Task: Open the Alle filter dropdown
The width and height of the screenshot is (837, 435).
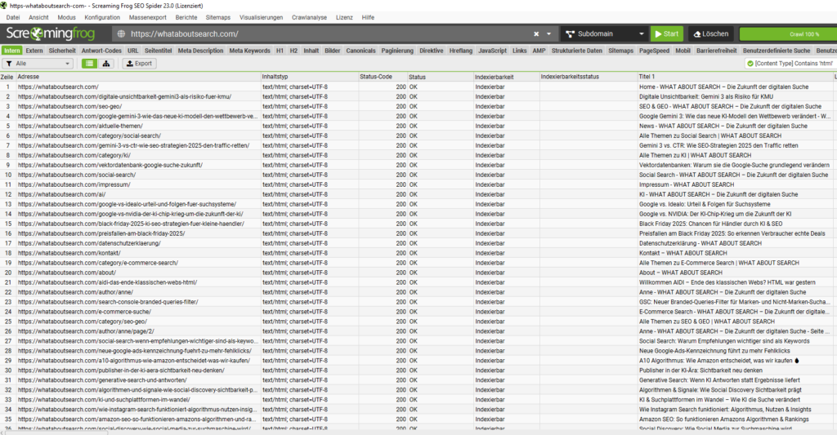Action: pos(38,64)
